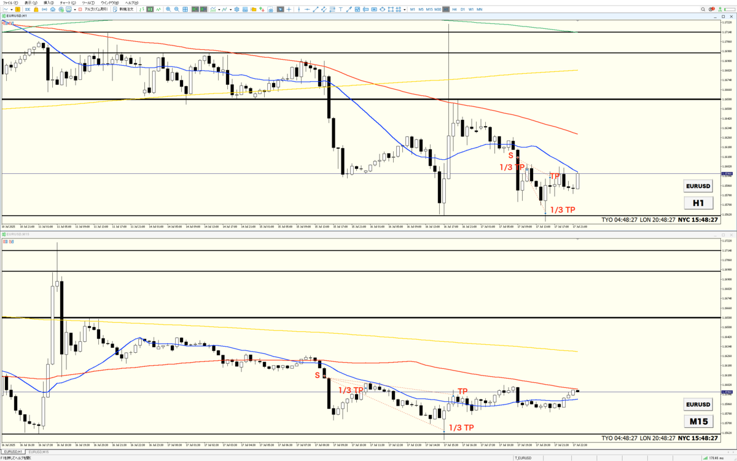
Task: Expand the periodicity dropdown arrow
Action: tap(231, 9)
